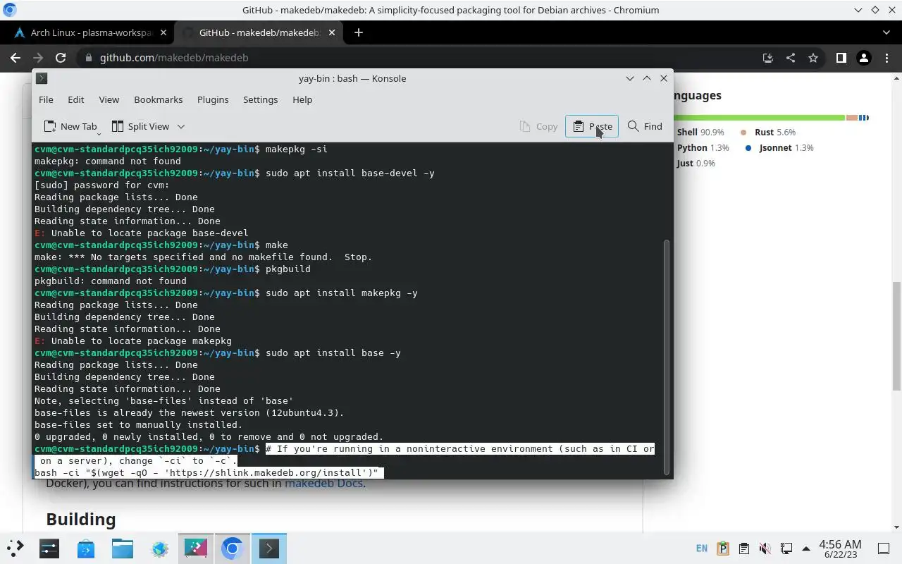Image resolution: width=902 pixels, height=564 pixels.
Task: Open the Bookmarks menu in Konsole
Action: [x=158, y=99]
